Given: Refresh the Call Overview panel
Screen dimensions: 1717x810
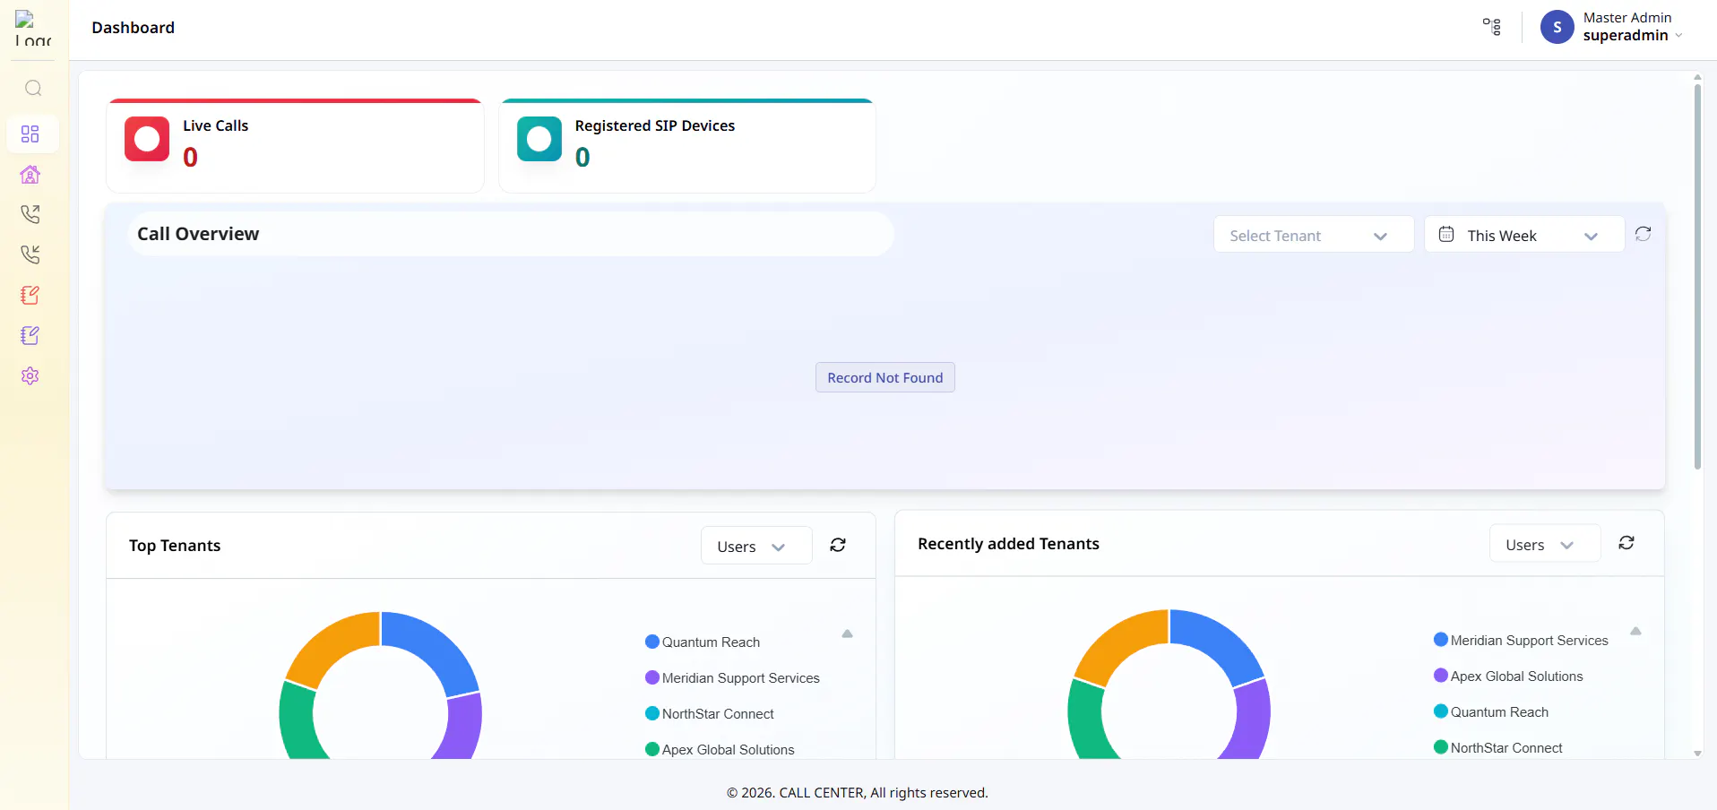Looking at the screenshot, I should tap(1643, 234).
